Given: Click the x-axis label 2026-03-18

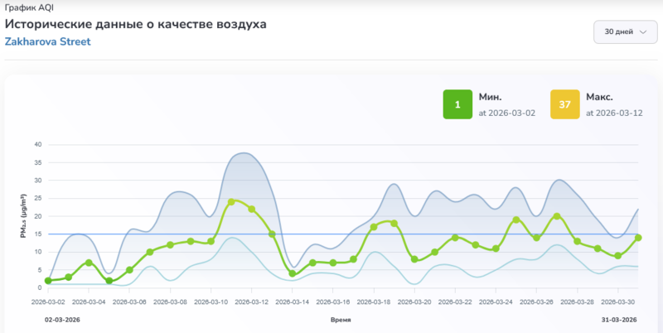Looking at the screenshot, I should coord(374,302).
